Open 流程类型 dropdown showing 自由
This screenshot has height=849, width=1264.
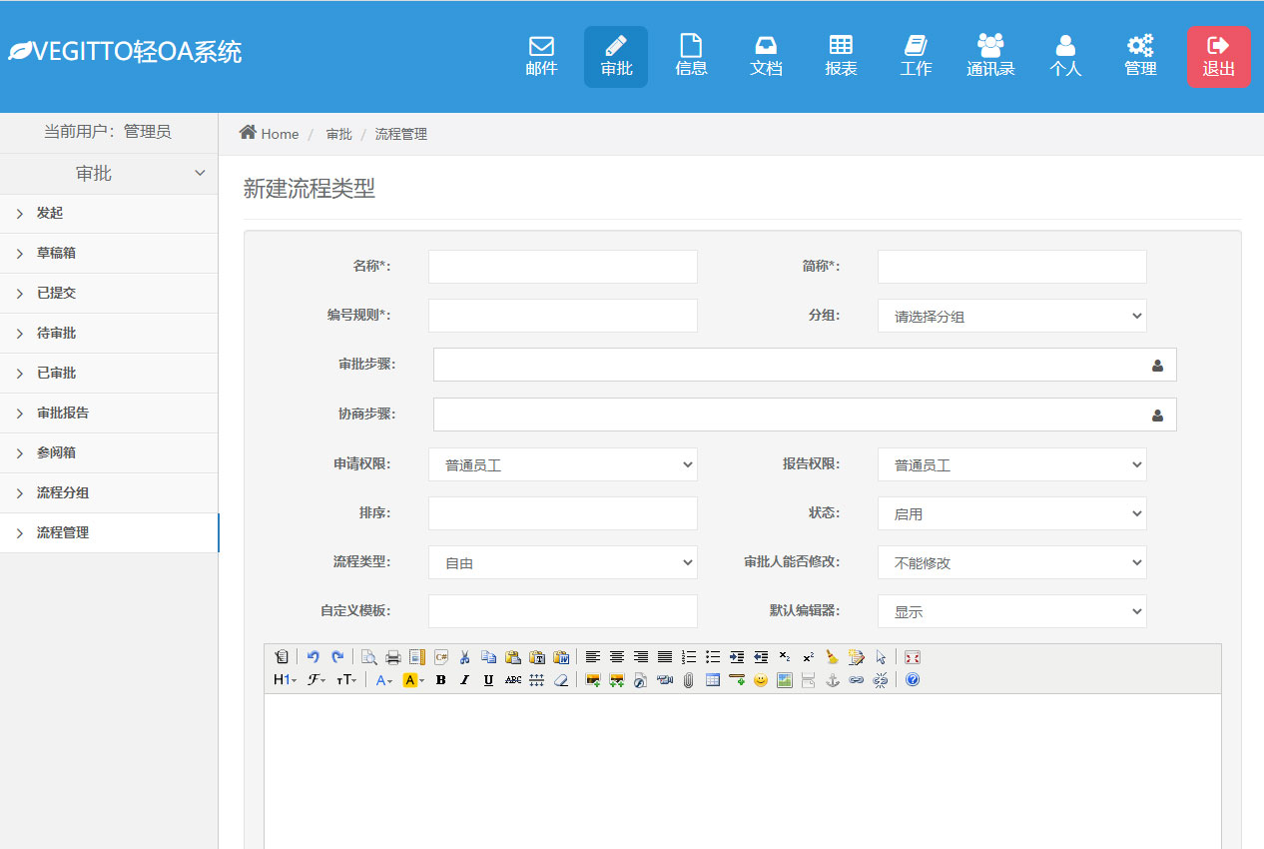563,562
